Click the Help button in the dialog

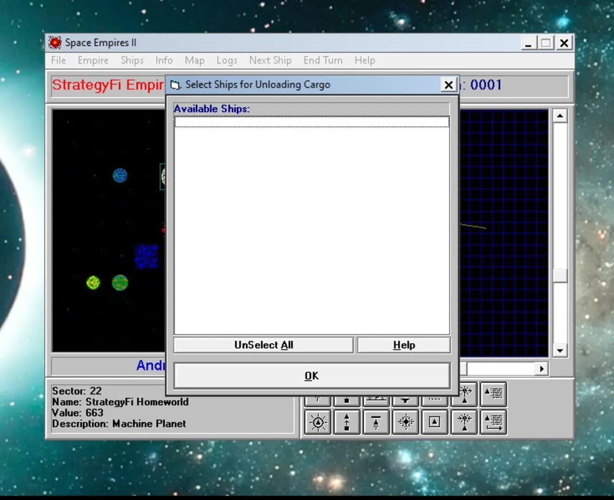[403, 344]
